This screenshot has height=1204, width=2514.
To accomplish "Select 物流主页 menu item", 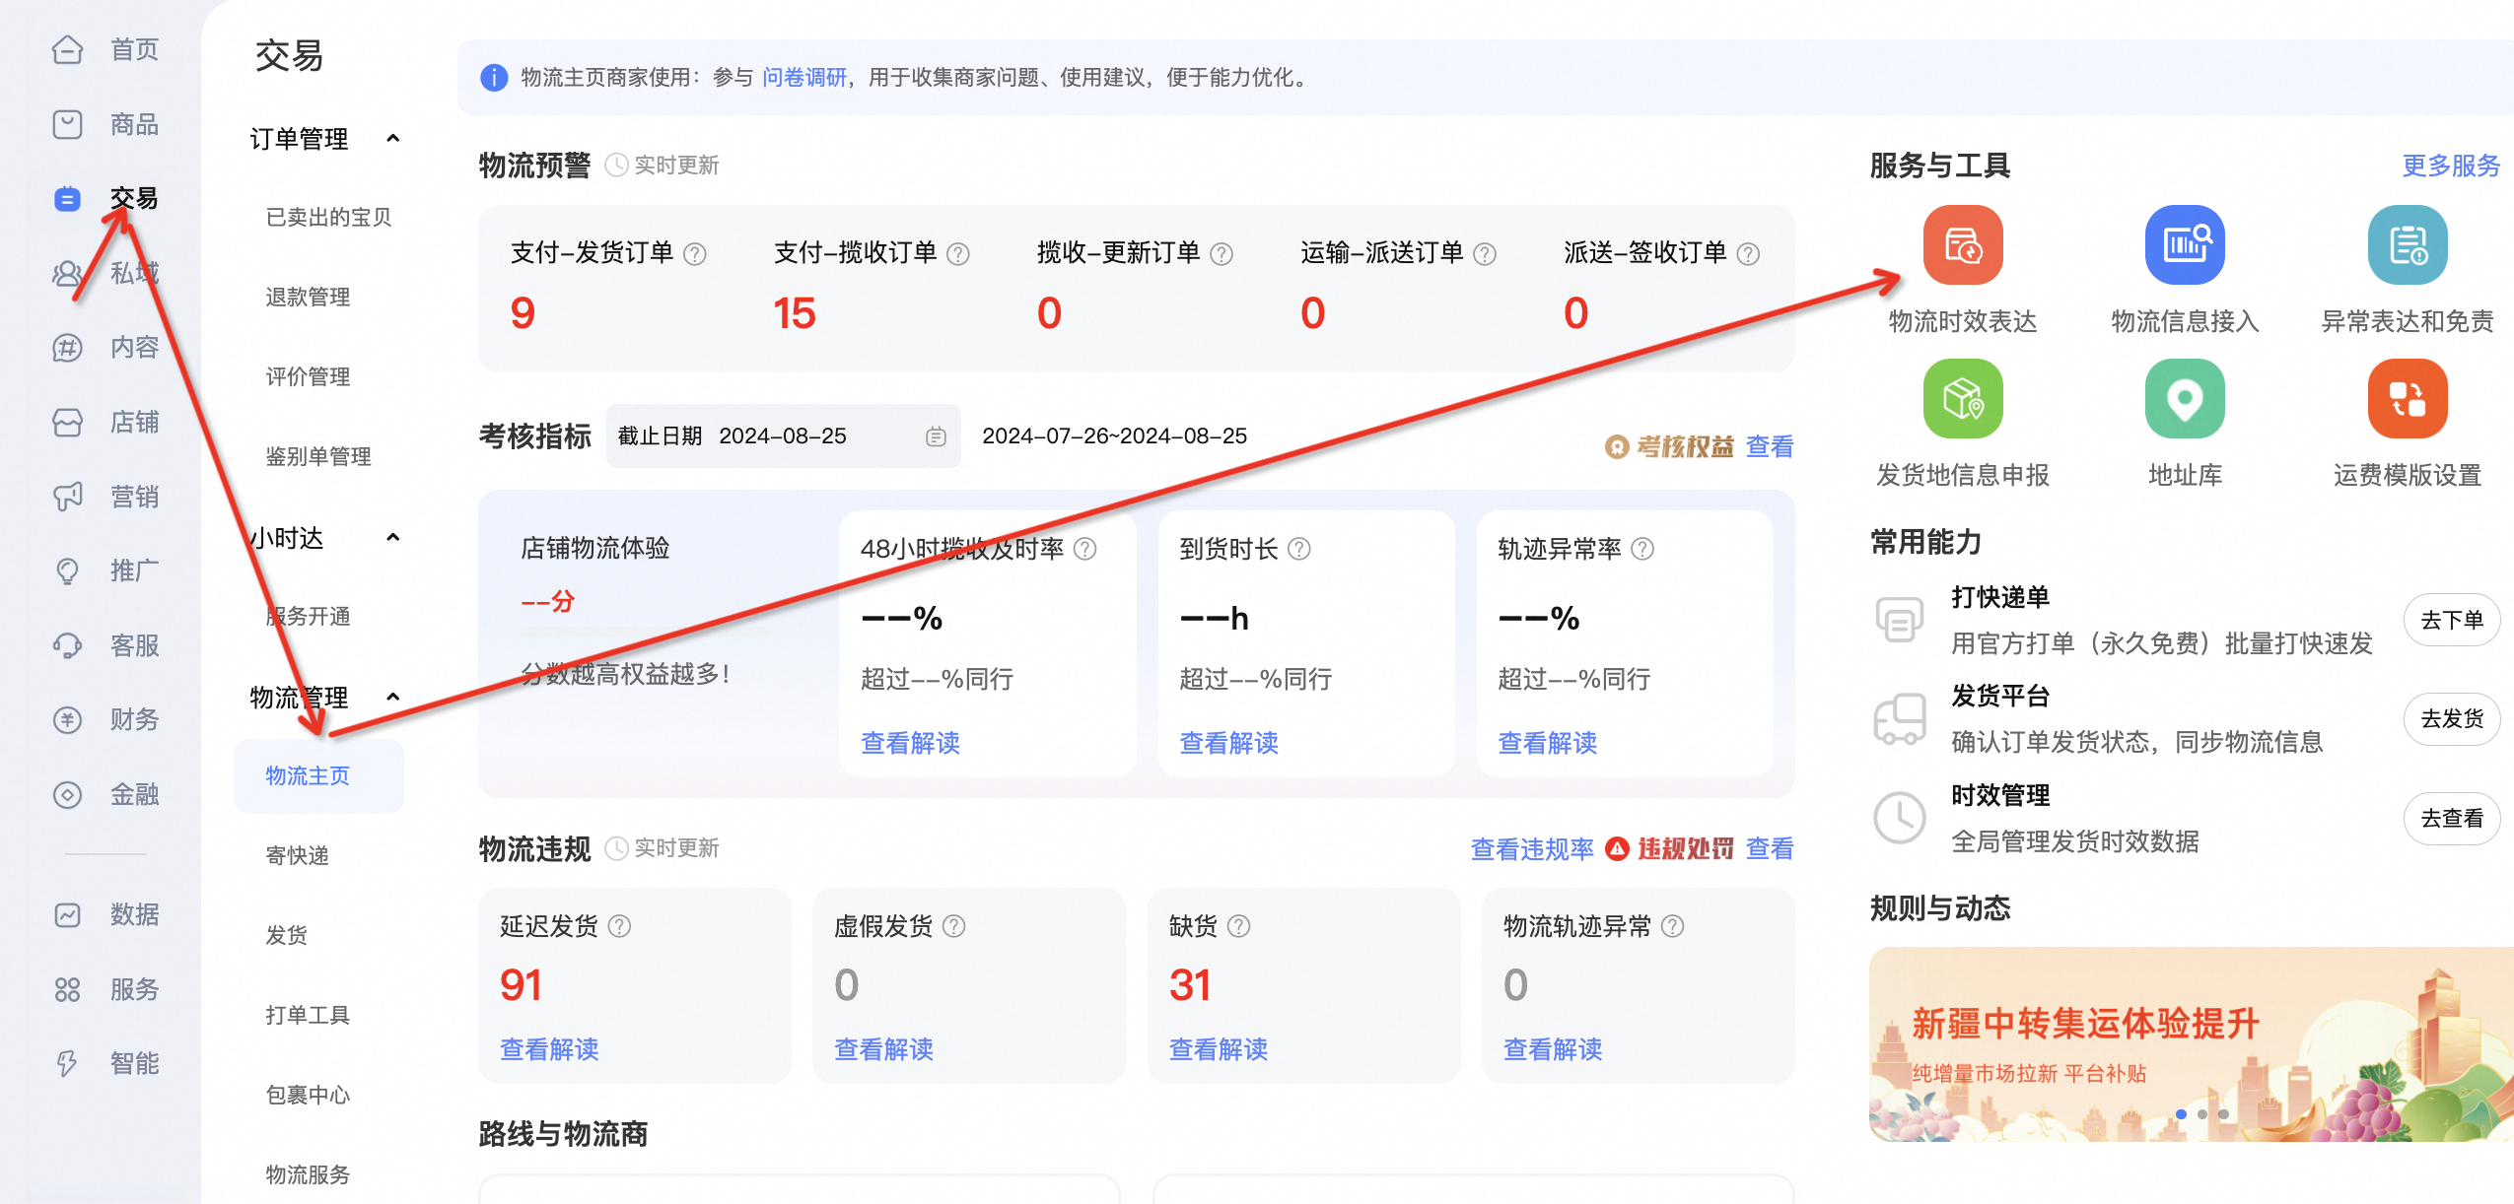I will click(318, 775).
